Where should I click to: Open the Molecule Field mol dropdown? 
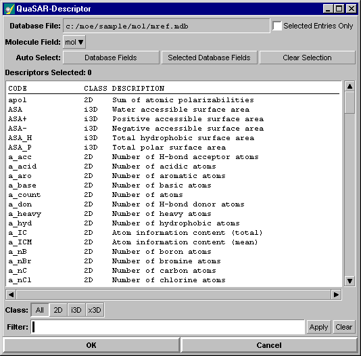(x=74, y=42)
